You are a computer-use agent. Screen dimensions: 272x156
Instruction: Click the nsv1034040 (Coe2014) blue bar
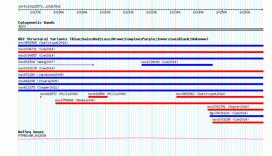click(177, 65)
